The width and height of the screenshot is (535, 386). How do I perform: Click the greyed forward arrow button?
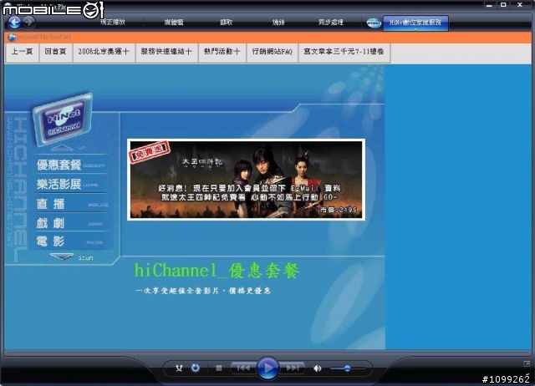(28, 23)
